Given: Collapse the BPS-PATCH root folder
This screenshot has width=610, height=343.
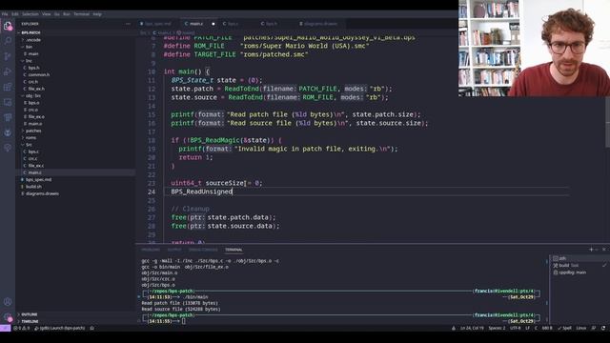Looking at the screenshot, I should point(76,32).
